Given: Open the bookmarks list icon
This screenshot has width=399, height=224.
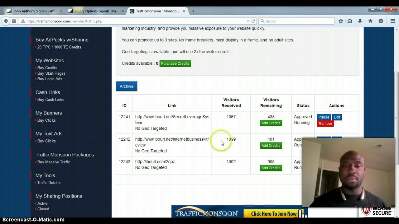Looking at the screenshot, I should tap(350, 21).
